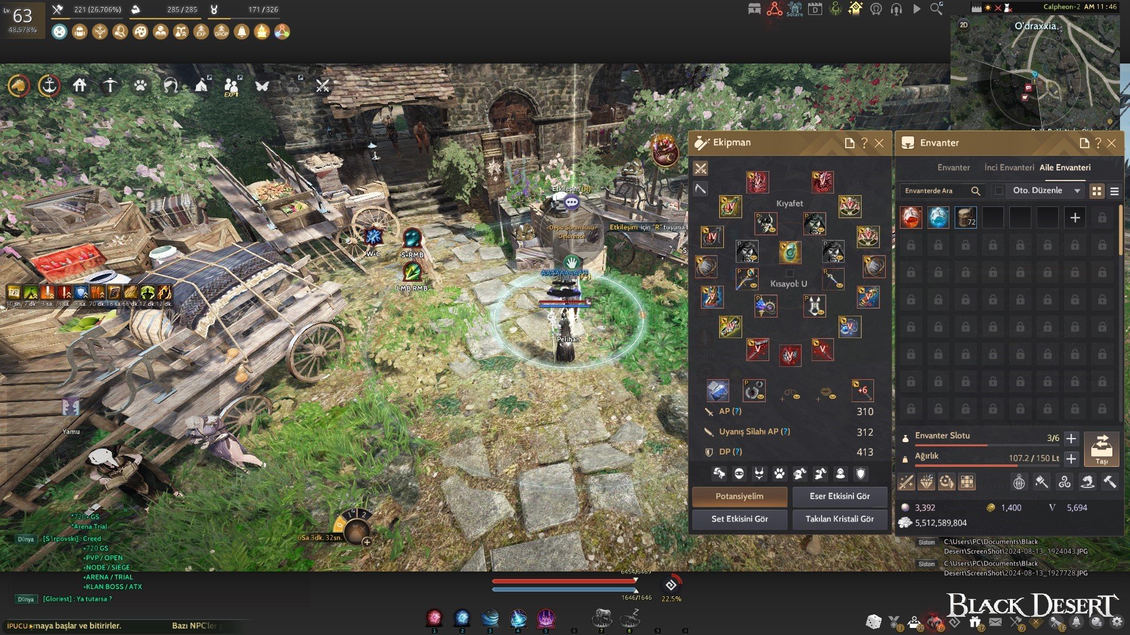Click the horse mount icon
The height and width of the screenshot is (635, 1130).
click(x=19, y=86)
